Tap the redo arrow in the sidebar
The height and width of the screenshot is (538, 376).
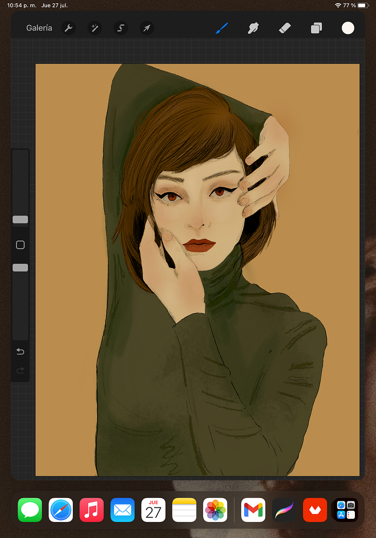pos(20,370)
